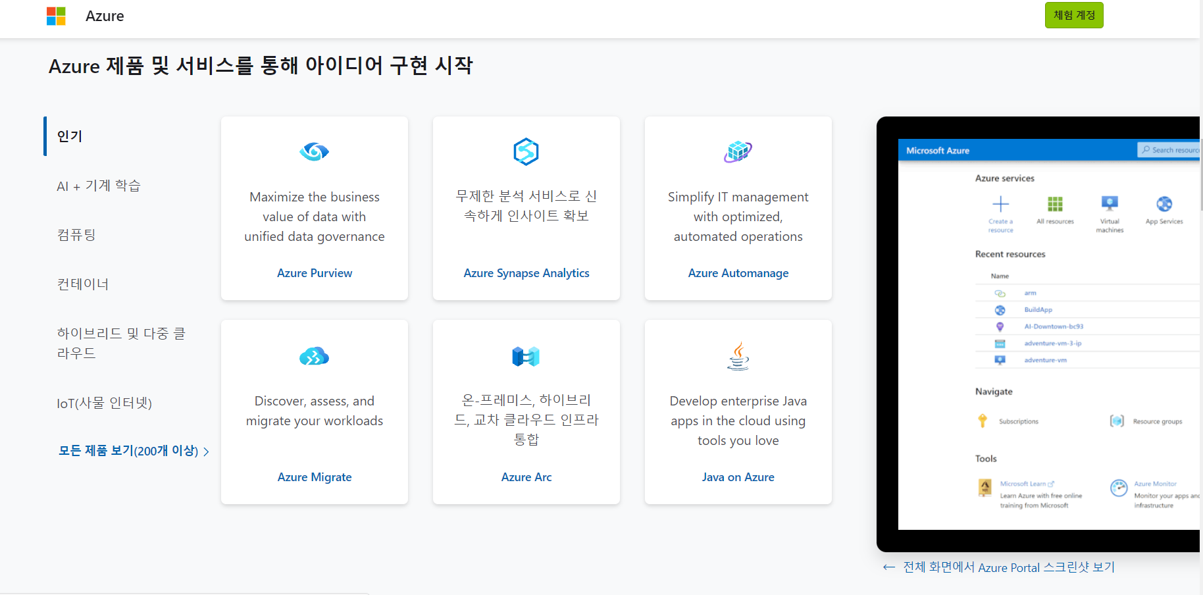Open the Java on Azure link
The height and width of the screenshot is (595, 1203).
(738, 477)
